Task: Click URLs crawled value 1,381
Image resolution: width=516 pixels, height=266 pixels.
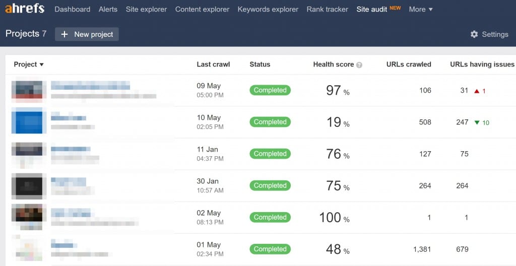Action: point(422,249)
